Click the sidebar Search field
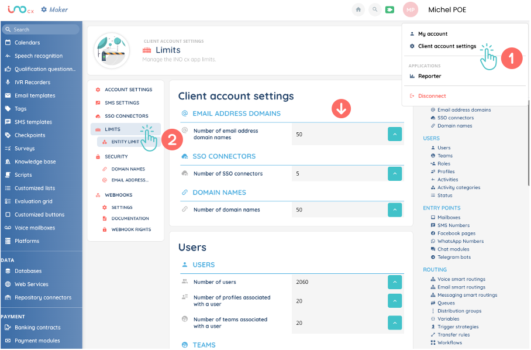Viewport: 531px width, 350px height. (x=41, y=29)
